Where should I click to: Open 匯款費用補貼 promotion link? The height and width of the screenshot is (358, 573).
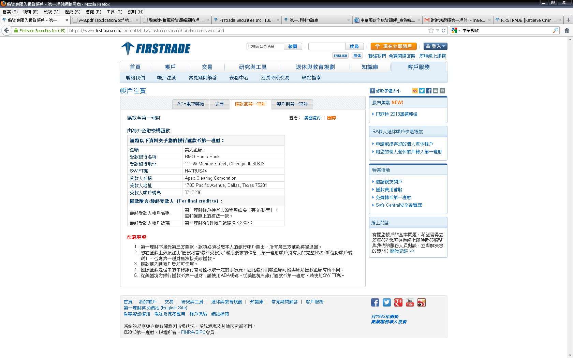389,190
